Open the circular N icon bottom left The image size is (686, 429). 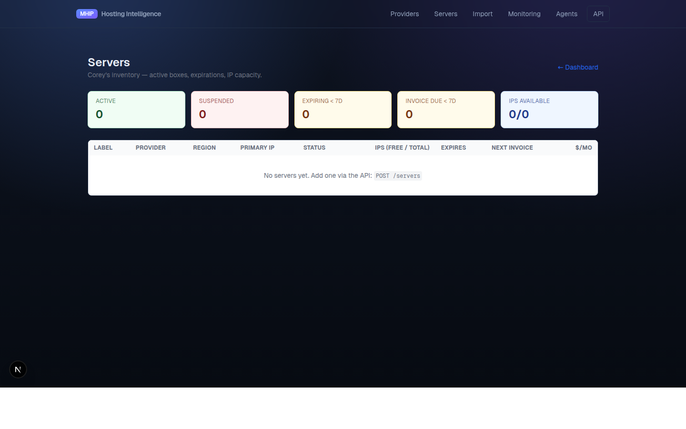(x=18, y=369)
